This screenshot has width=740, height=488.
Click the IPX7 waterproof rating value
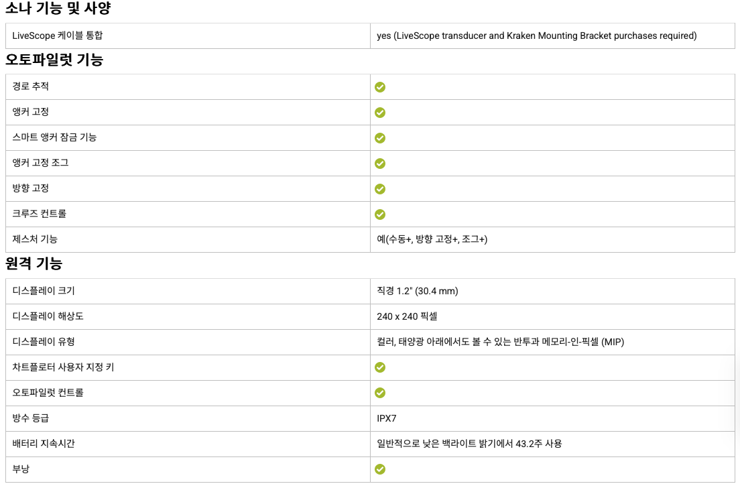tap(387, 418)
